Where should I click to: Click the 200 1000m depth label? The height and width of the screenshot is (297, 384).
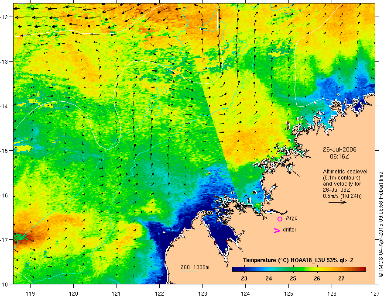point(195,267)
